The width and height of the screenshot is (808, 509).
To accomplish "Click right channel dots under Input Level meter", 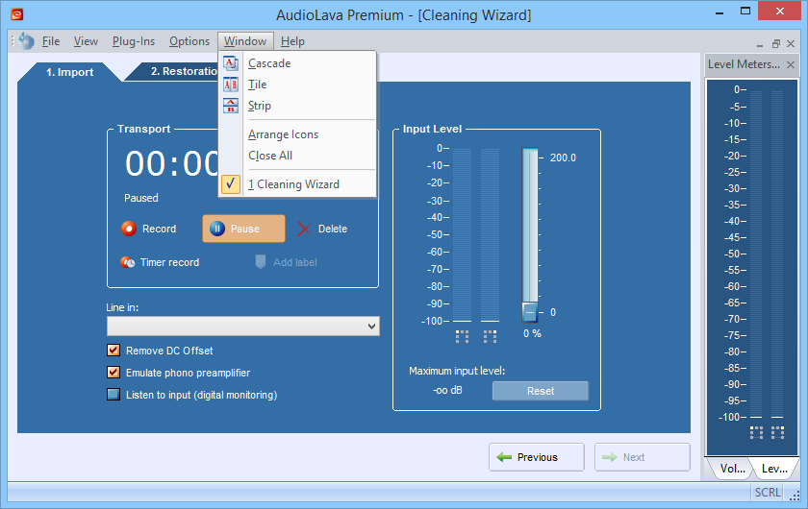I will [490, 336].
